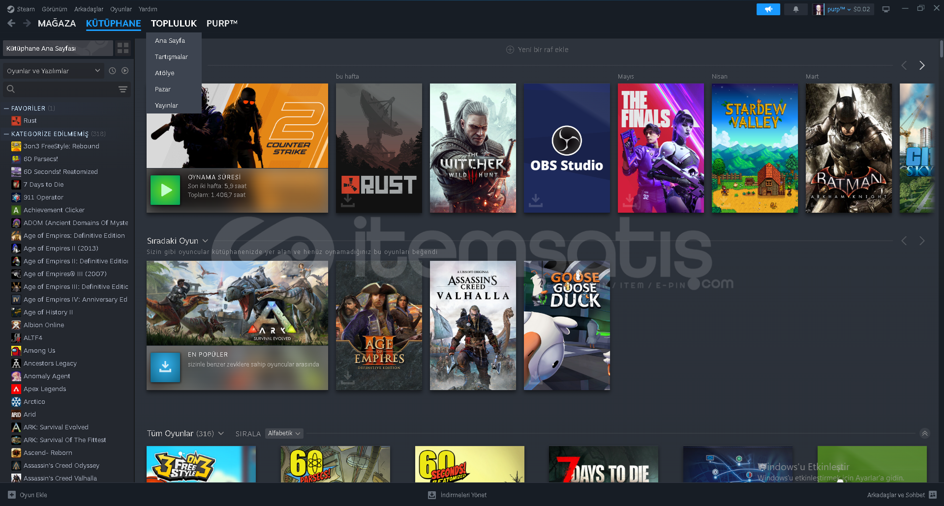Screen dimensions: 944x506
Task: Open the Arkadaşlar menu
Action: pos(89,9)
